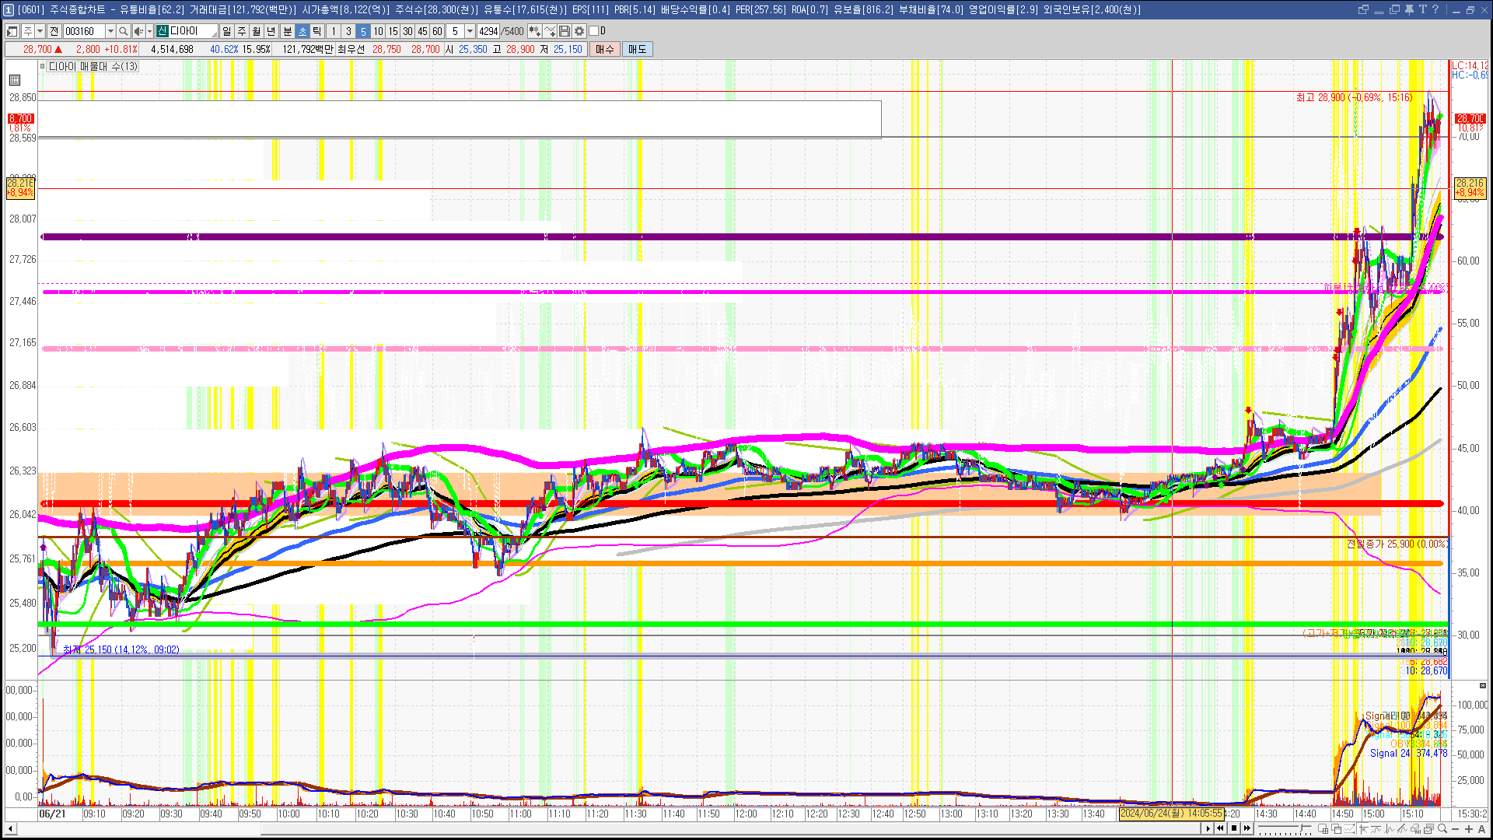Click the stock search magnifier icon
Screen dimensions: 1493x840
coord(123,31)
